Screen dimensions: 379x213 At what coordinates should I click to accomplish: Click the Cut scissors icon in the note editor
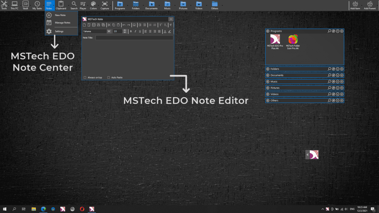109,25
